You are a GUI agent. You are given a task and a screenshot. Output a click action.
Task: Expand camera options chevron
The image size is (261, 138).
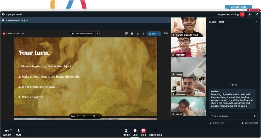(11, 130)
